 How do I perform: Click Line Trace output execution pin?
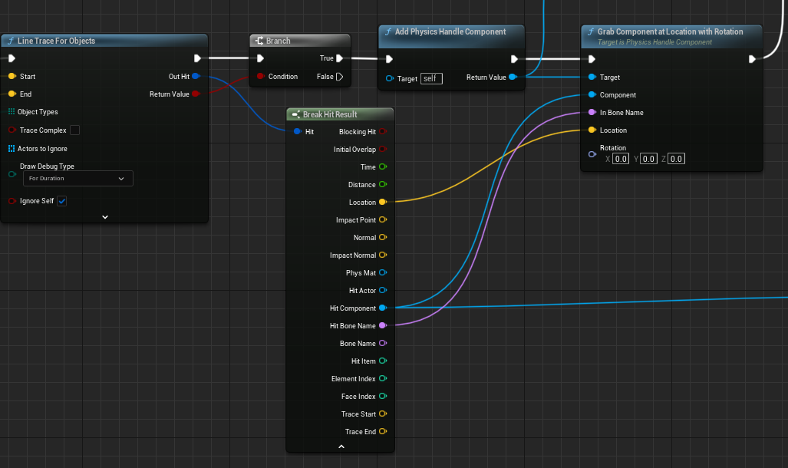[x=197, y=58]
